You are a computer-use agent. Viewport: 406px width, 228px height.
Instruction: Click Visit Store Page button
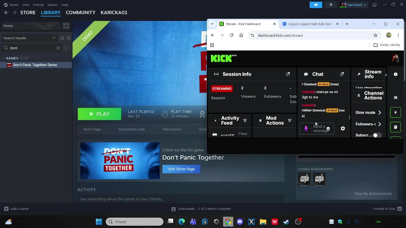(x=181, y=169)
